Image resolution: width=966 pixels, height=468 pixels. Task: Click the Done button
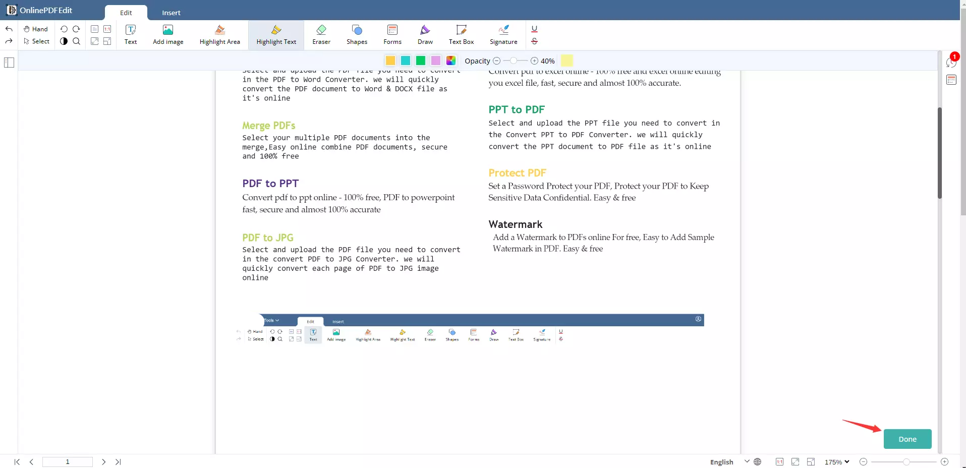(907, 439)
